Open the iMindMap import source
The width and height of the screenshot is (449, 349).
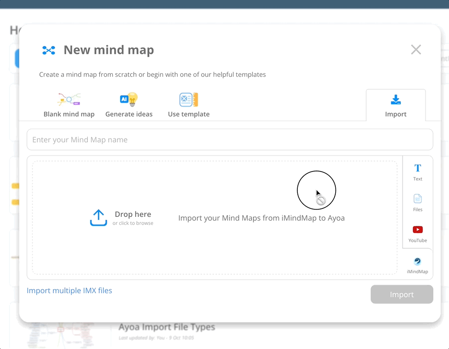pyautogui.click(x=417, y=264)
